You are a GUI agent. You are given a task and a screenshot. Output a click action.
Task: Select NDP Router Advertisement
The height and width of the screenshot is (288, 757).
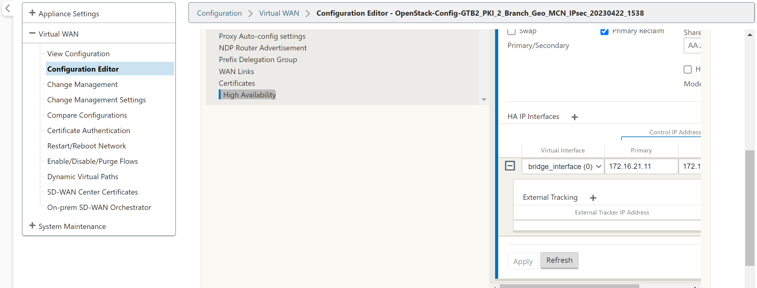pos(263,48)
